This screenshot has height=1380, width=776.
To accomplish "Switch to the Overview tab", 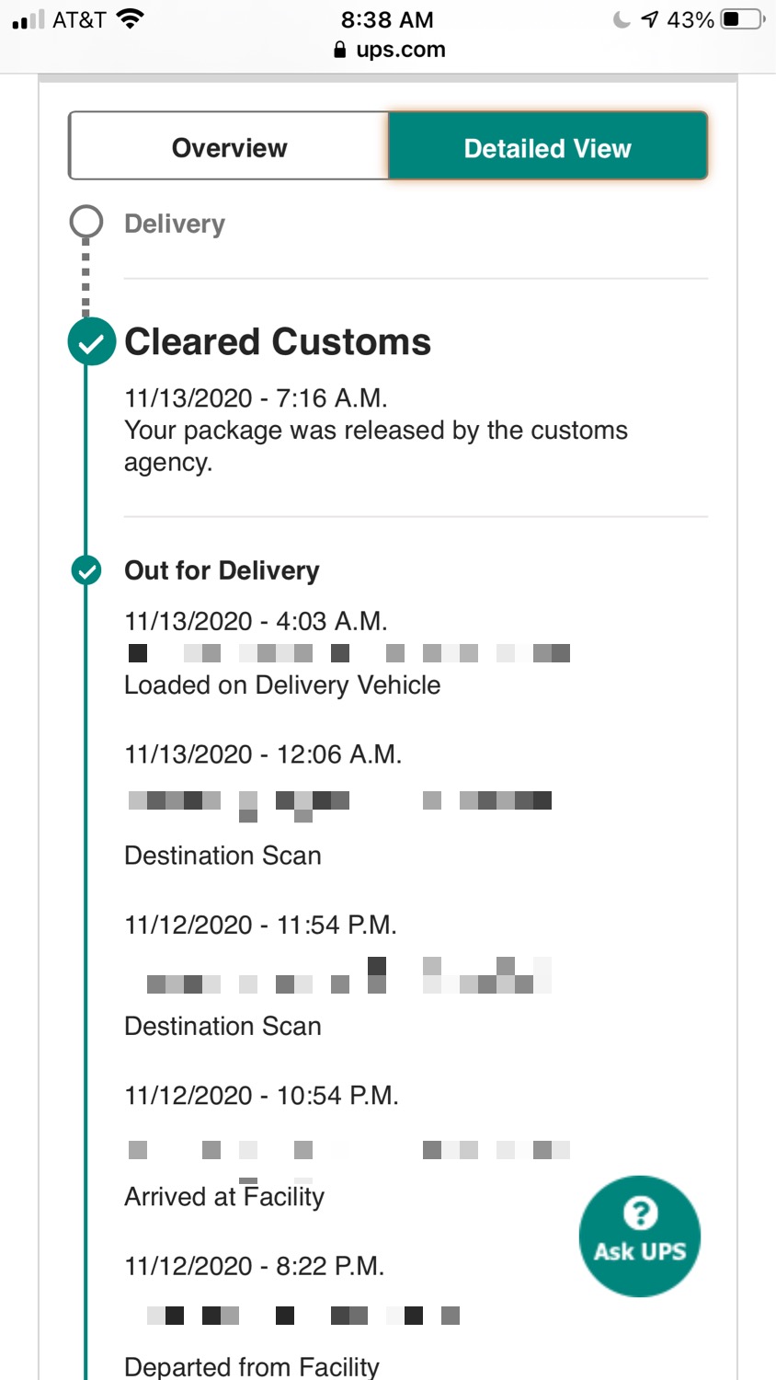I will point(229,147).
